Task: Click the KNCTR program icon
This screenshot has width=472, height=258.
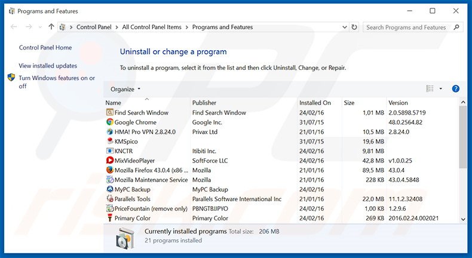Action: pyautogui.click(x=110, y=151)
